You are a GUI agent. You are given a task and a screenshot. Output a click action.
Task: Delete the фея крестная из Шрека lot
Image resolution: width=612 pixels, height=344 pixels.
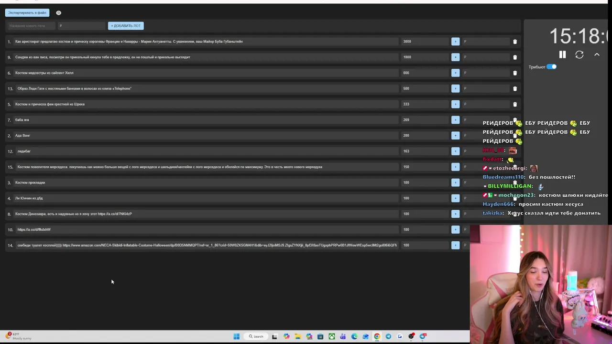click(x=515, y=104)
